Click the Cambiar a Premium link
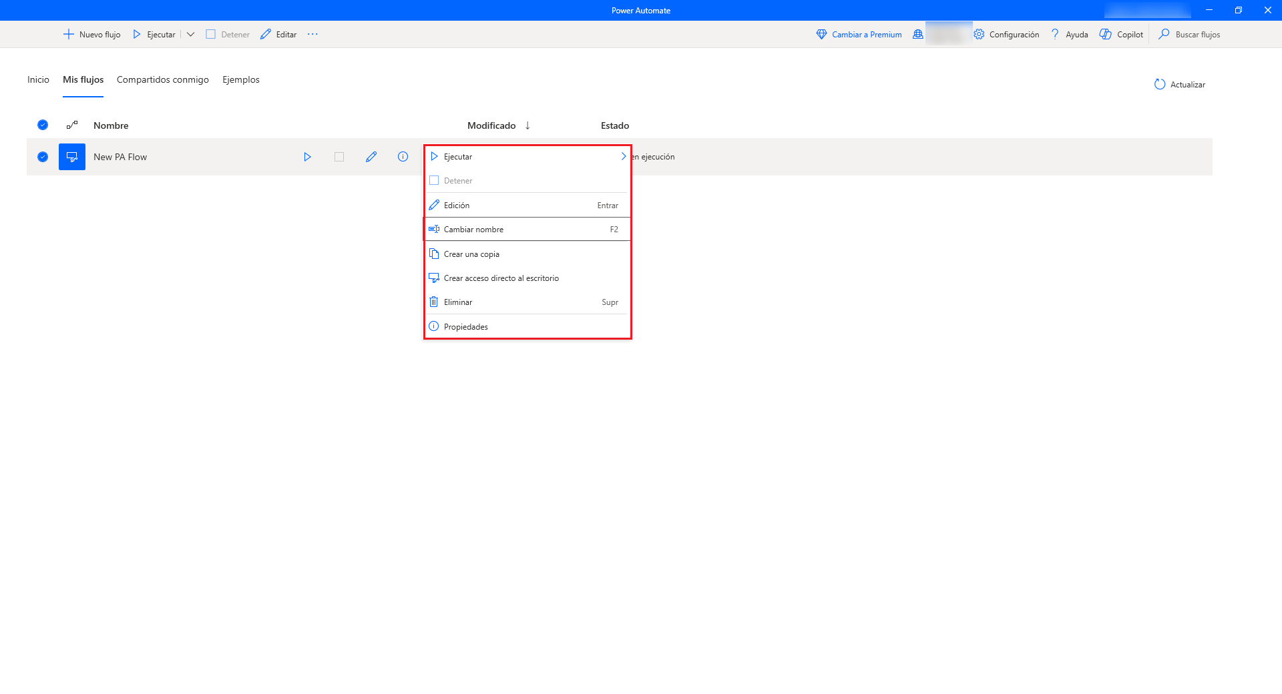 (x=859, y=34)
